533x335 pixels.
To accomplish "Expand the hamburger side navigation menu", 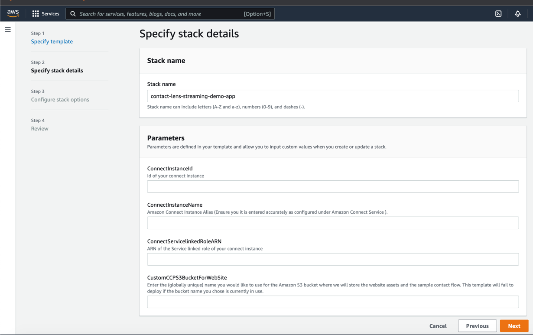I will pos(8,29).
